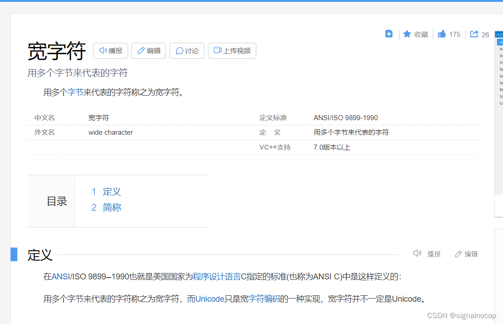The height and width of the screenshot is (324, 503).
Task: Open the Unicode link in the definition text
Action: point(209,299)
